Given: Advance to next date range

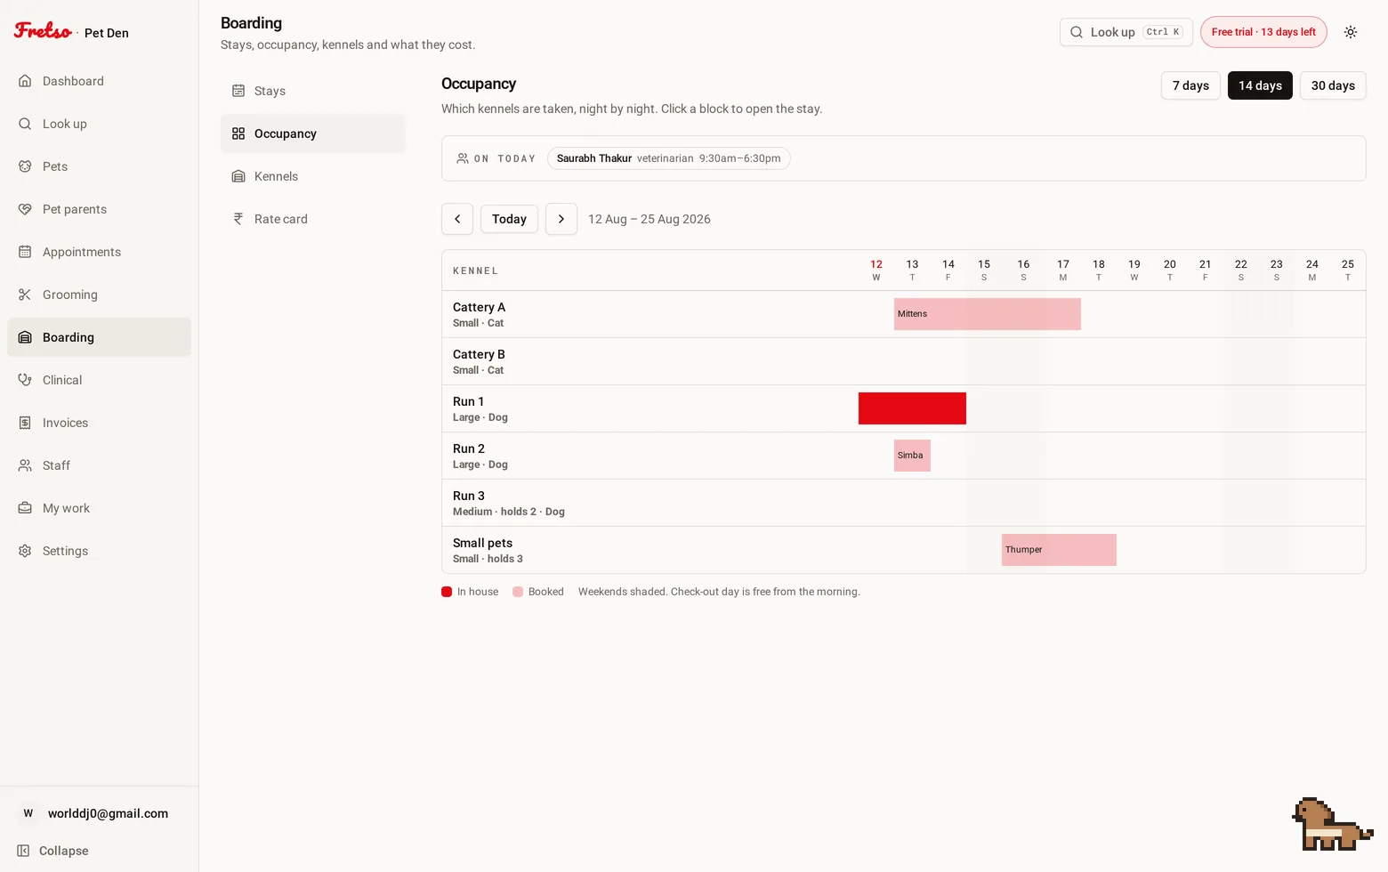Looking at the screenshot, I should (x=561, y=219).
